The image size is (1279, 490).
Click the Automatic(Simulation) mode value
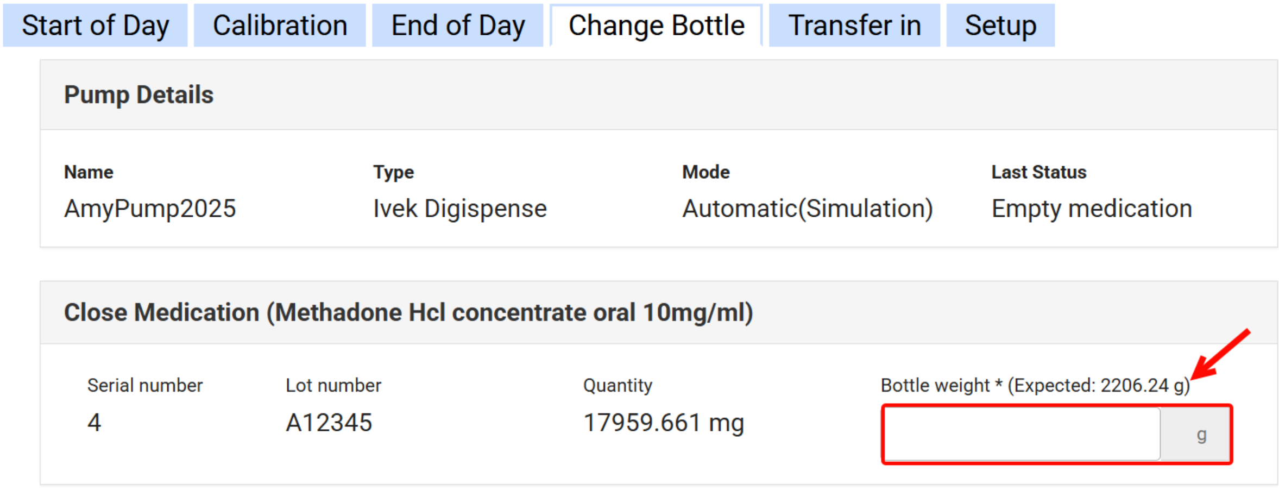(808, 209)
